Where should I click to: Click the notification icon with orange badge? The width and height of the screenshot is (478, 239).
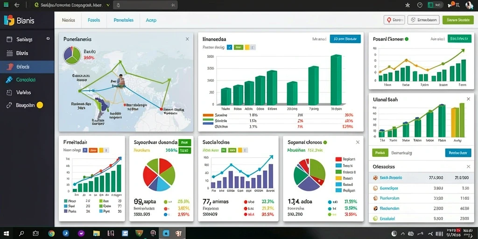[451, 5]
